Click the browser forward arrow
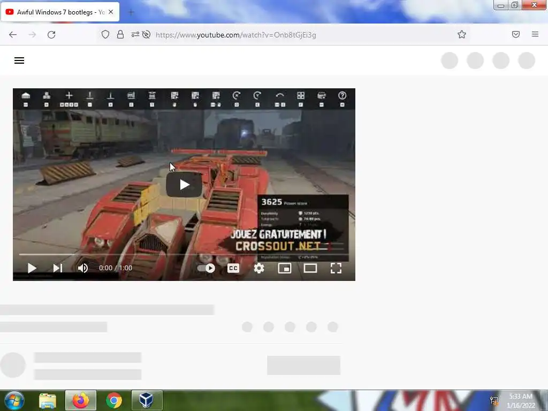The width and height of the screenshot is (548, 411). [32, 35]
